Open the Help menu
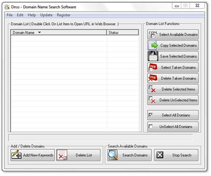The width and height of the screenshot is (211, 176). pos(32,15)
